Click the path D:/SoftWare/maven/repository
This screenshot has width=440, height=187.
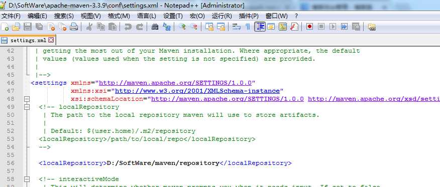pyautogui.click(x=163, y=163)
